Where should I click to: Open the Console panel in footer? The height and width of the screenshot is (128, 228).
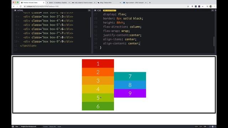click(x=45, y=127)
